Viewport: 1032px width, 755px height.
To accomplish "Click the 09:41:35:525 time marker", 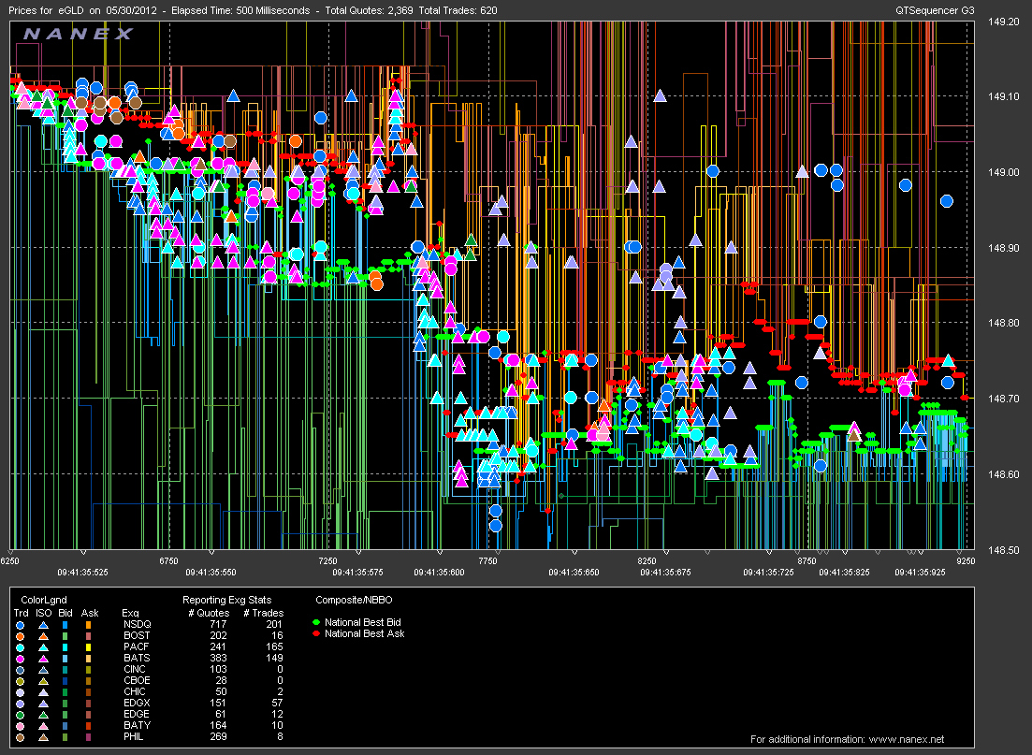I will (x=82, y=572).
